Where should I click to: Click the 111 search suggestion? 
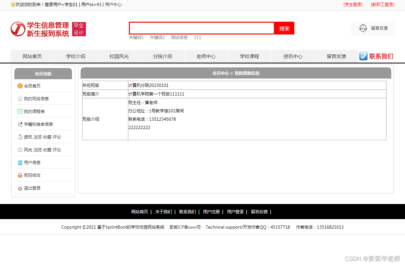click(197, 37)
